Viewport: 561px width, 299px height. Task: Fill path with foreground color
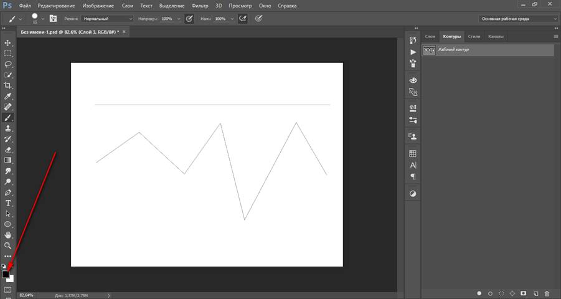coord(479,293)
